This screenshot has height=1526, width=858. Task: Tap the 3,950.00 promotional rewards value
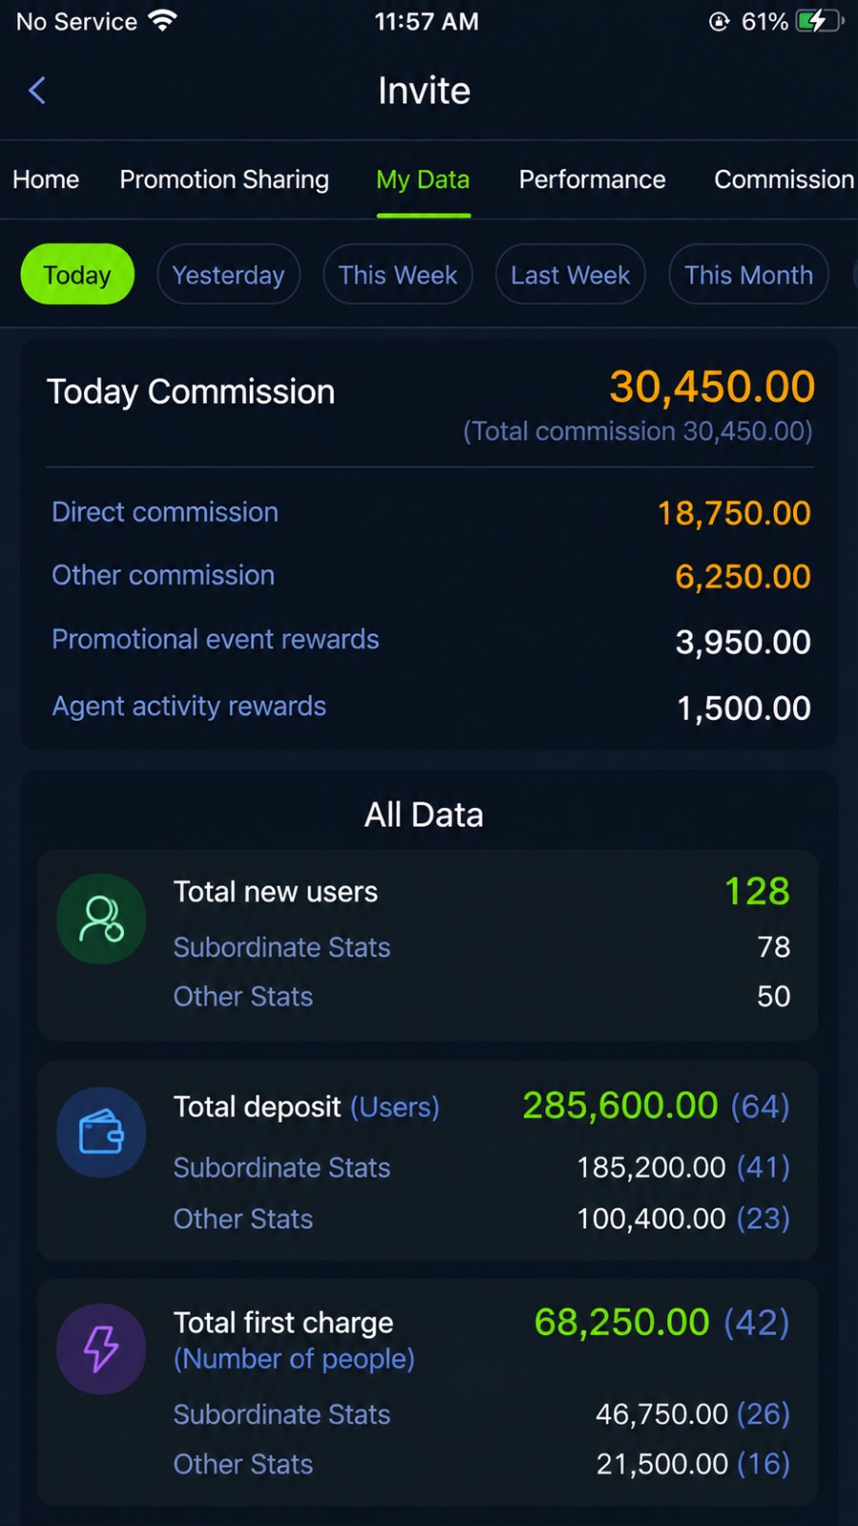tap(743, 642)
